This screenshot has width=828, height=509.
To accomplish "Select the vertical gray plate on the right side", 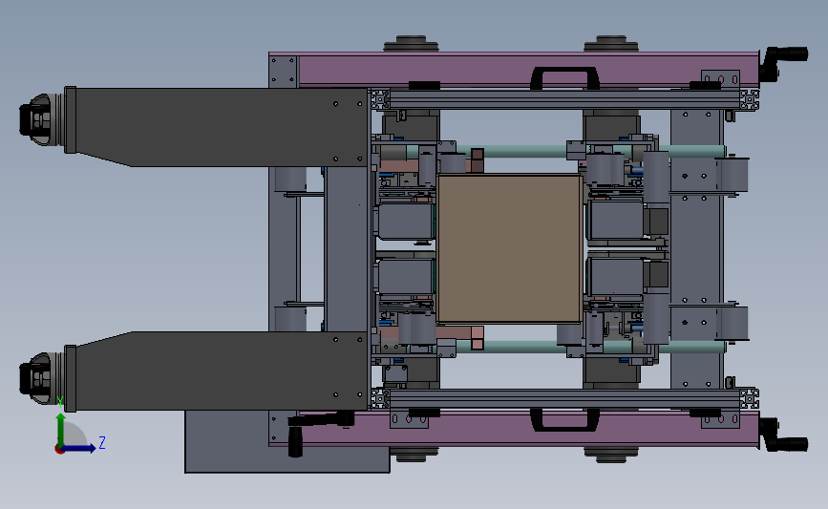I will (696, 248).
